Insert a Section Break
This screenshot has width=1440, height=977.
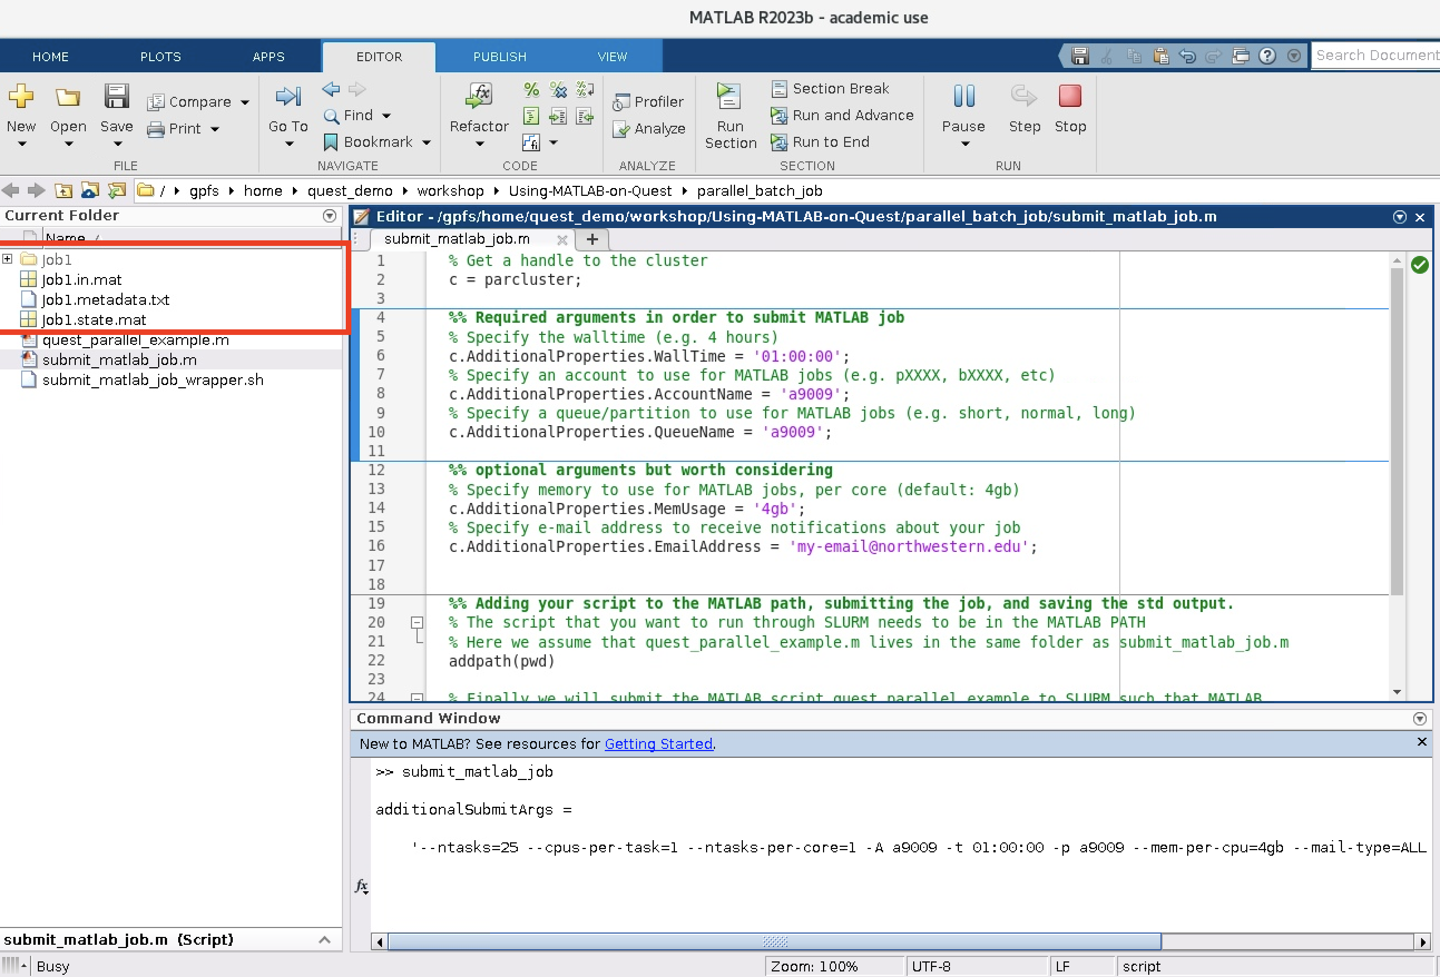click(x=831, y=88)
